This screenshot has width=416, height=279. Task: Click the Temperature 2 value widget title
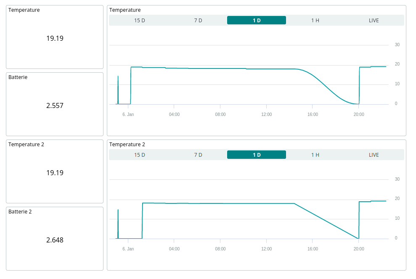tap(26, 145)
